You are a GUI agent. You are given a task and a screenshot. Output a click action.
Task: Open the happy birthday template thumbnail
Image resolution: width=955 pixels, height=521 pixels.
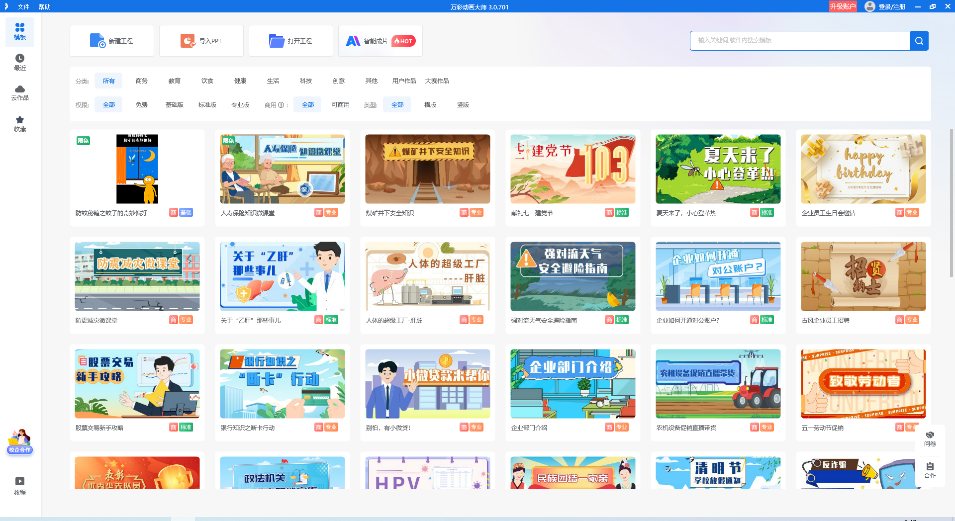(x=863, y=169)
